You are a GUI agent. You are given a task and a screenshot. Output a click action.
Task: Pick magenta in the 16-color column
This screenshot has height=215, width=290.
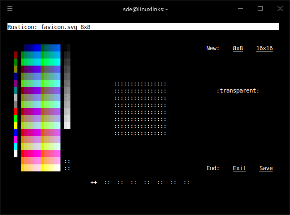[16, 139]
